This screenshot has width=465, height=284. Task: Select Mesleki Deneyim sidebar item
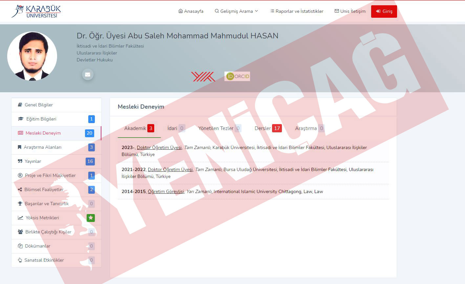(56, 133)
